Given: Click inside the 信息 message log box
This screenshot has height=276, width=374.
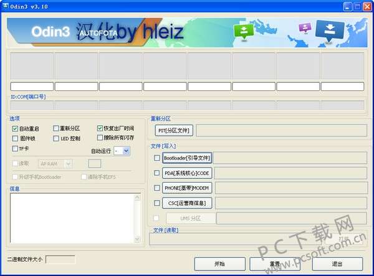Looking at the screenshot, I should pyautogui.click(x=72, y=218).
